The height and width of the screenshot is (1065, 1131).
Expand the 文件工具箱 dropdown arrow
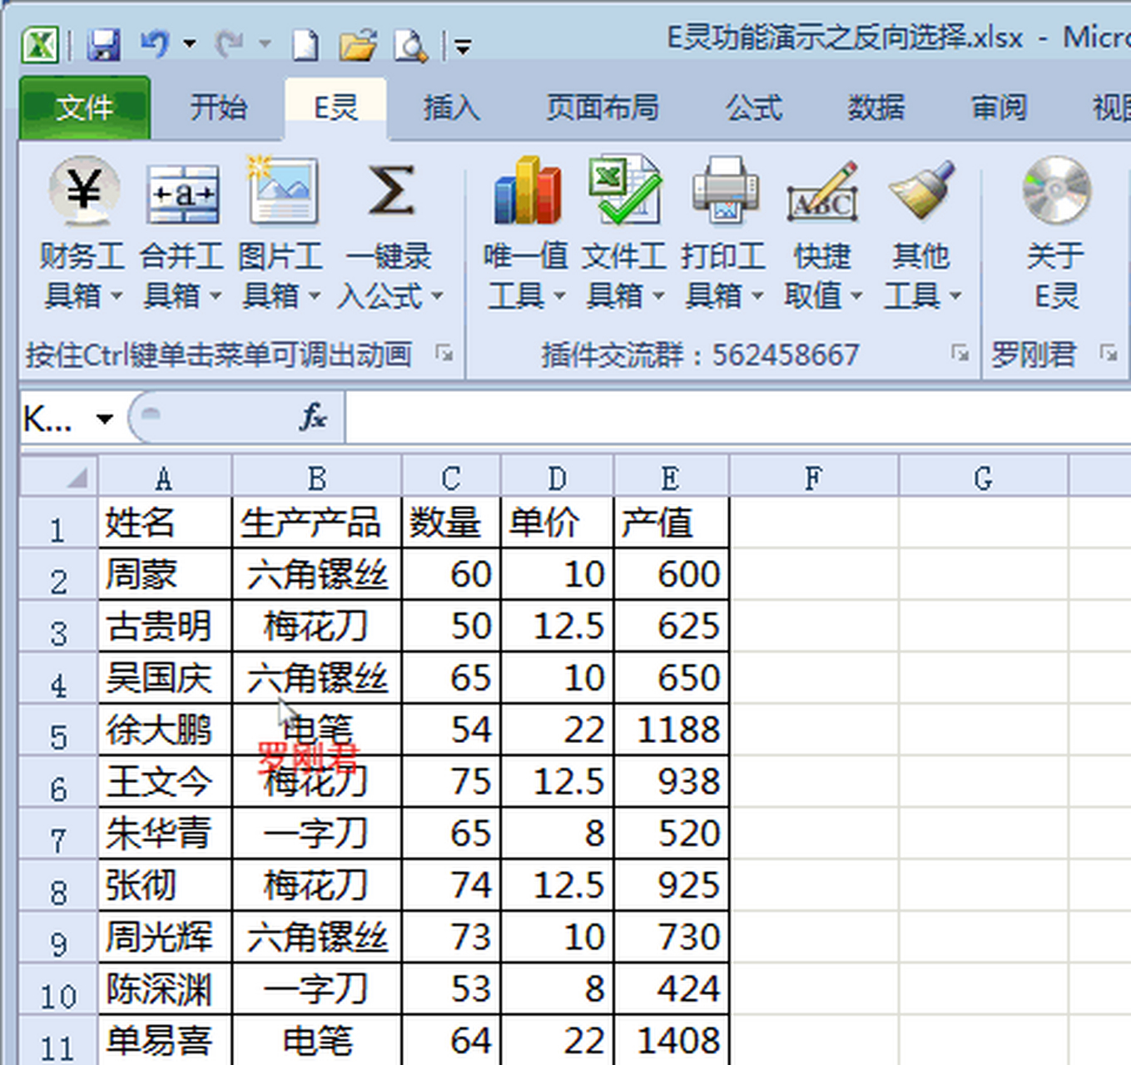click(x=657, y=295)
